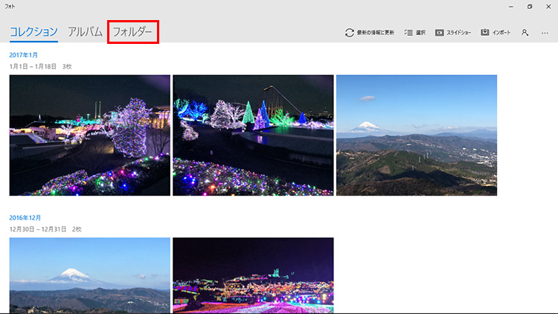Click the インポート text label

pos(501,33)
